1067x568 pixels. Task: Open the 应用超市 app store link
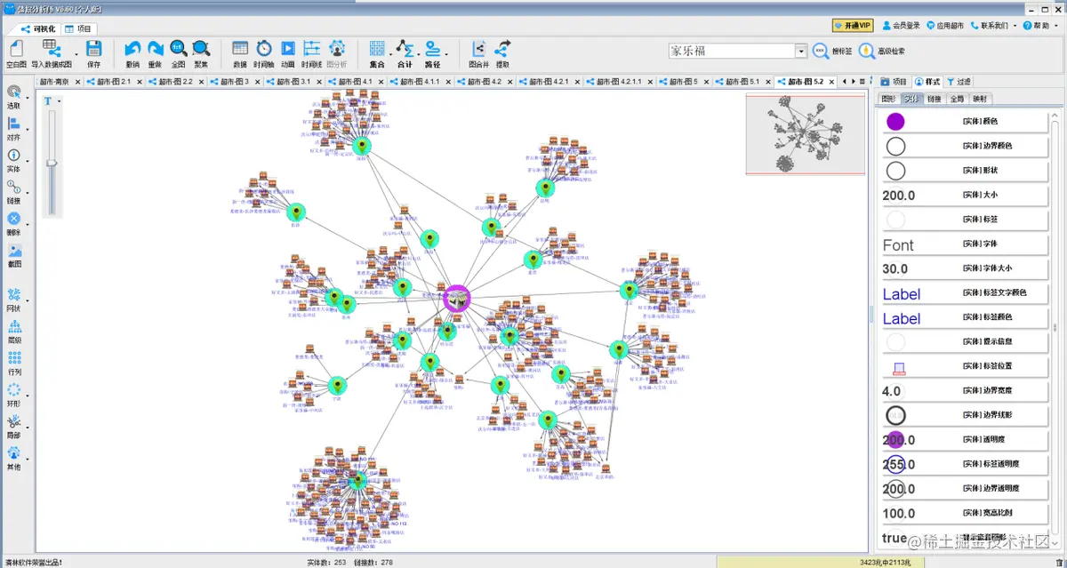point(946,26)
